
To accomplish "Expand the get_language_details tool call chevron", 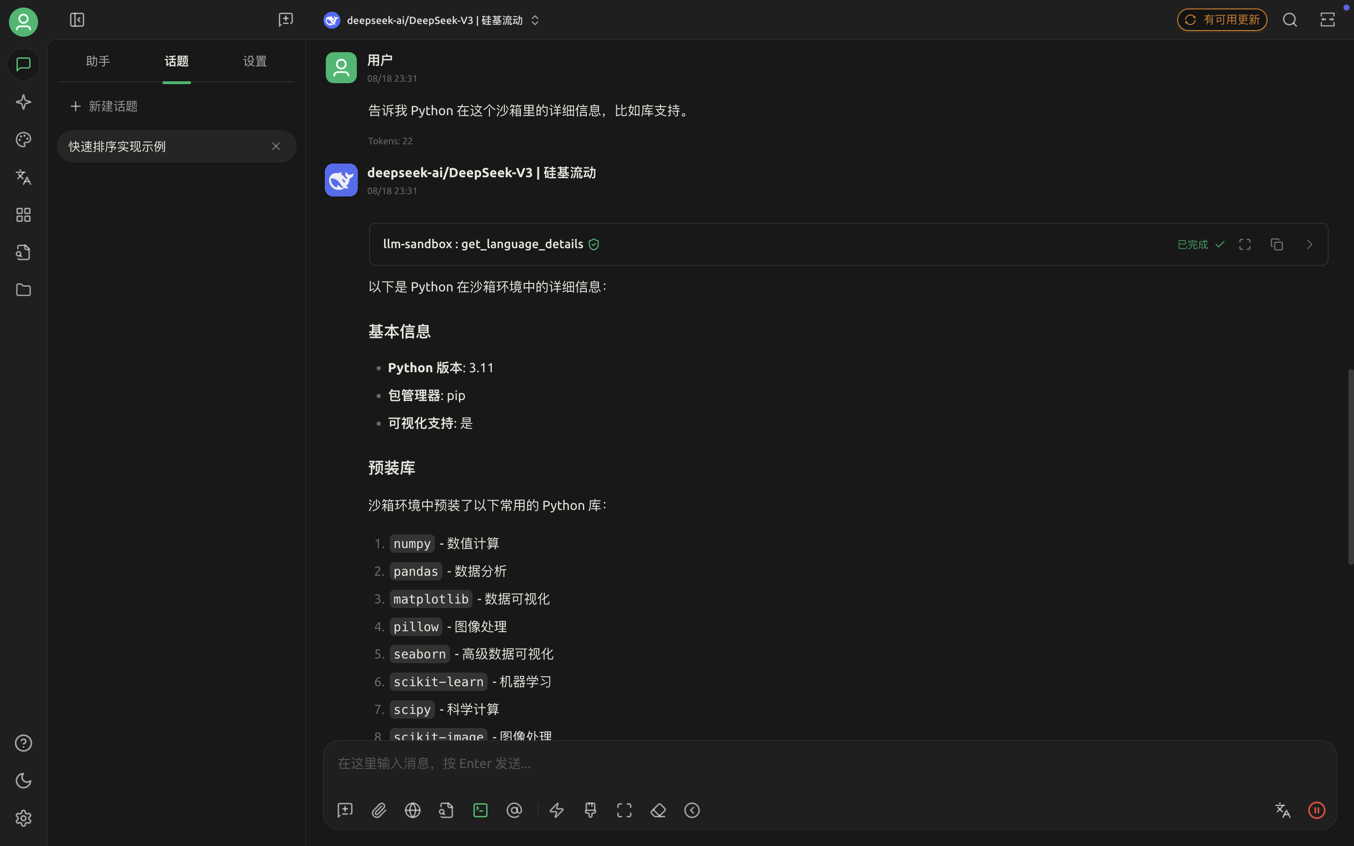I will [x=1309, y=244].
